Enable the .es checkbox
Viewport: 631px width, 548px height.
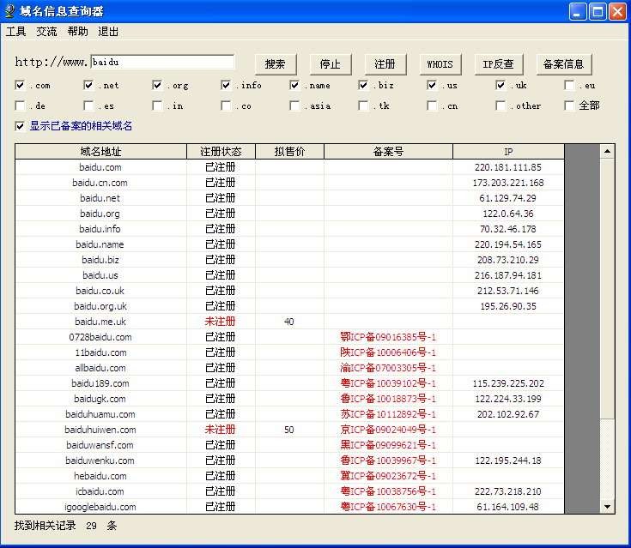point(88,105)
